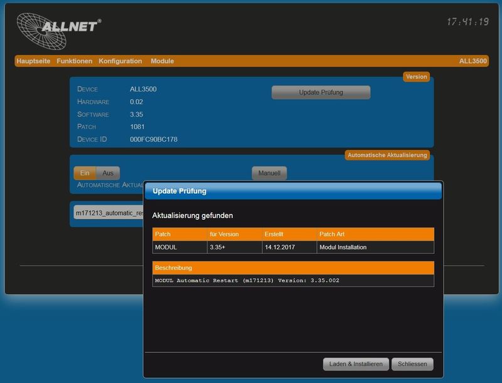Click the Aktualisierung gefunden heading
The height and width of the screenshot is (383, 502).
pos(193,216)
